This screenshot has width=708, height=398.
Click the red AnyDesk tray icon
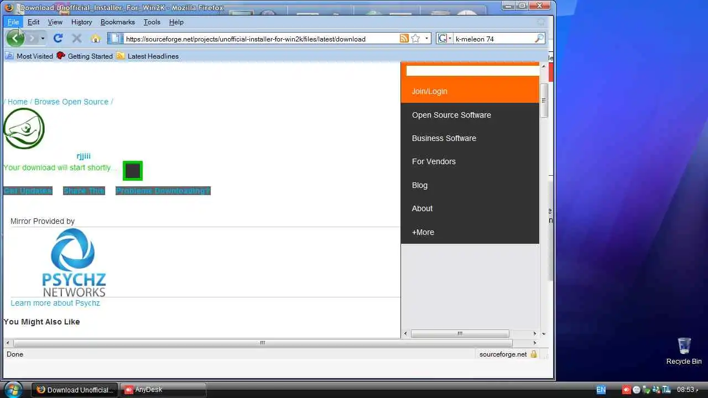point(626,390)
